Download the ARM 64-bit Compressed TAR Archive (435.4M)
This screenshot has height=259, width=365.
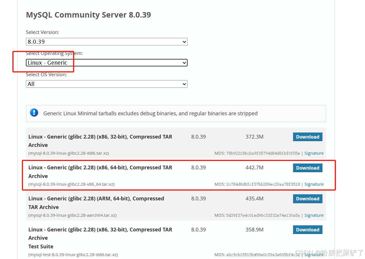click(x=307, y=199)
